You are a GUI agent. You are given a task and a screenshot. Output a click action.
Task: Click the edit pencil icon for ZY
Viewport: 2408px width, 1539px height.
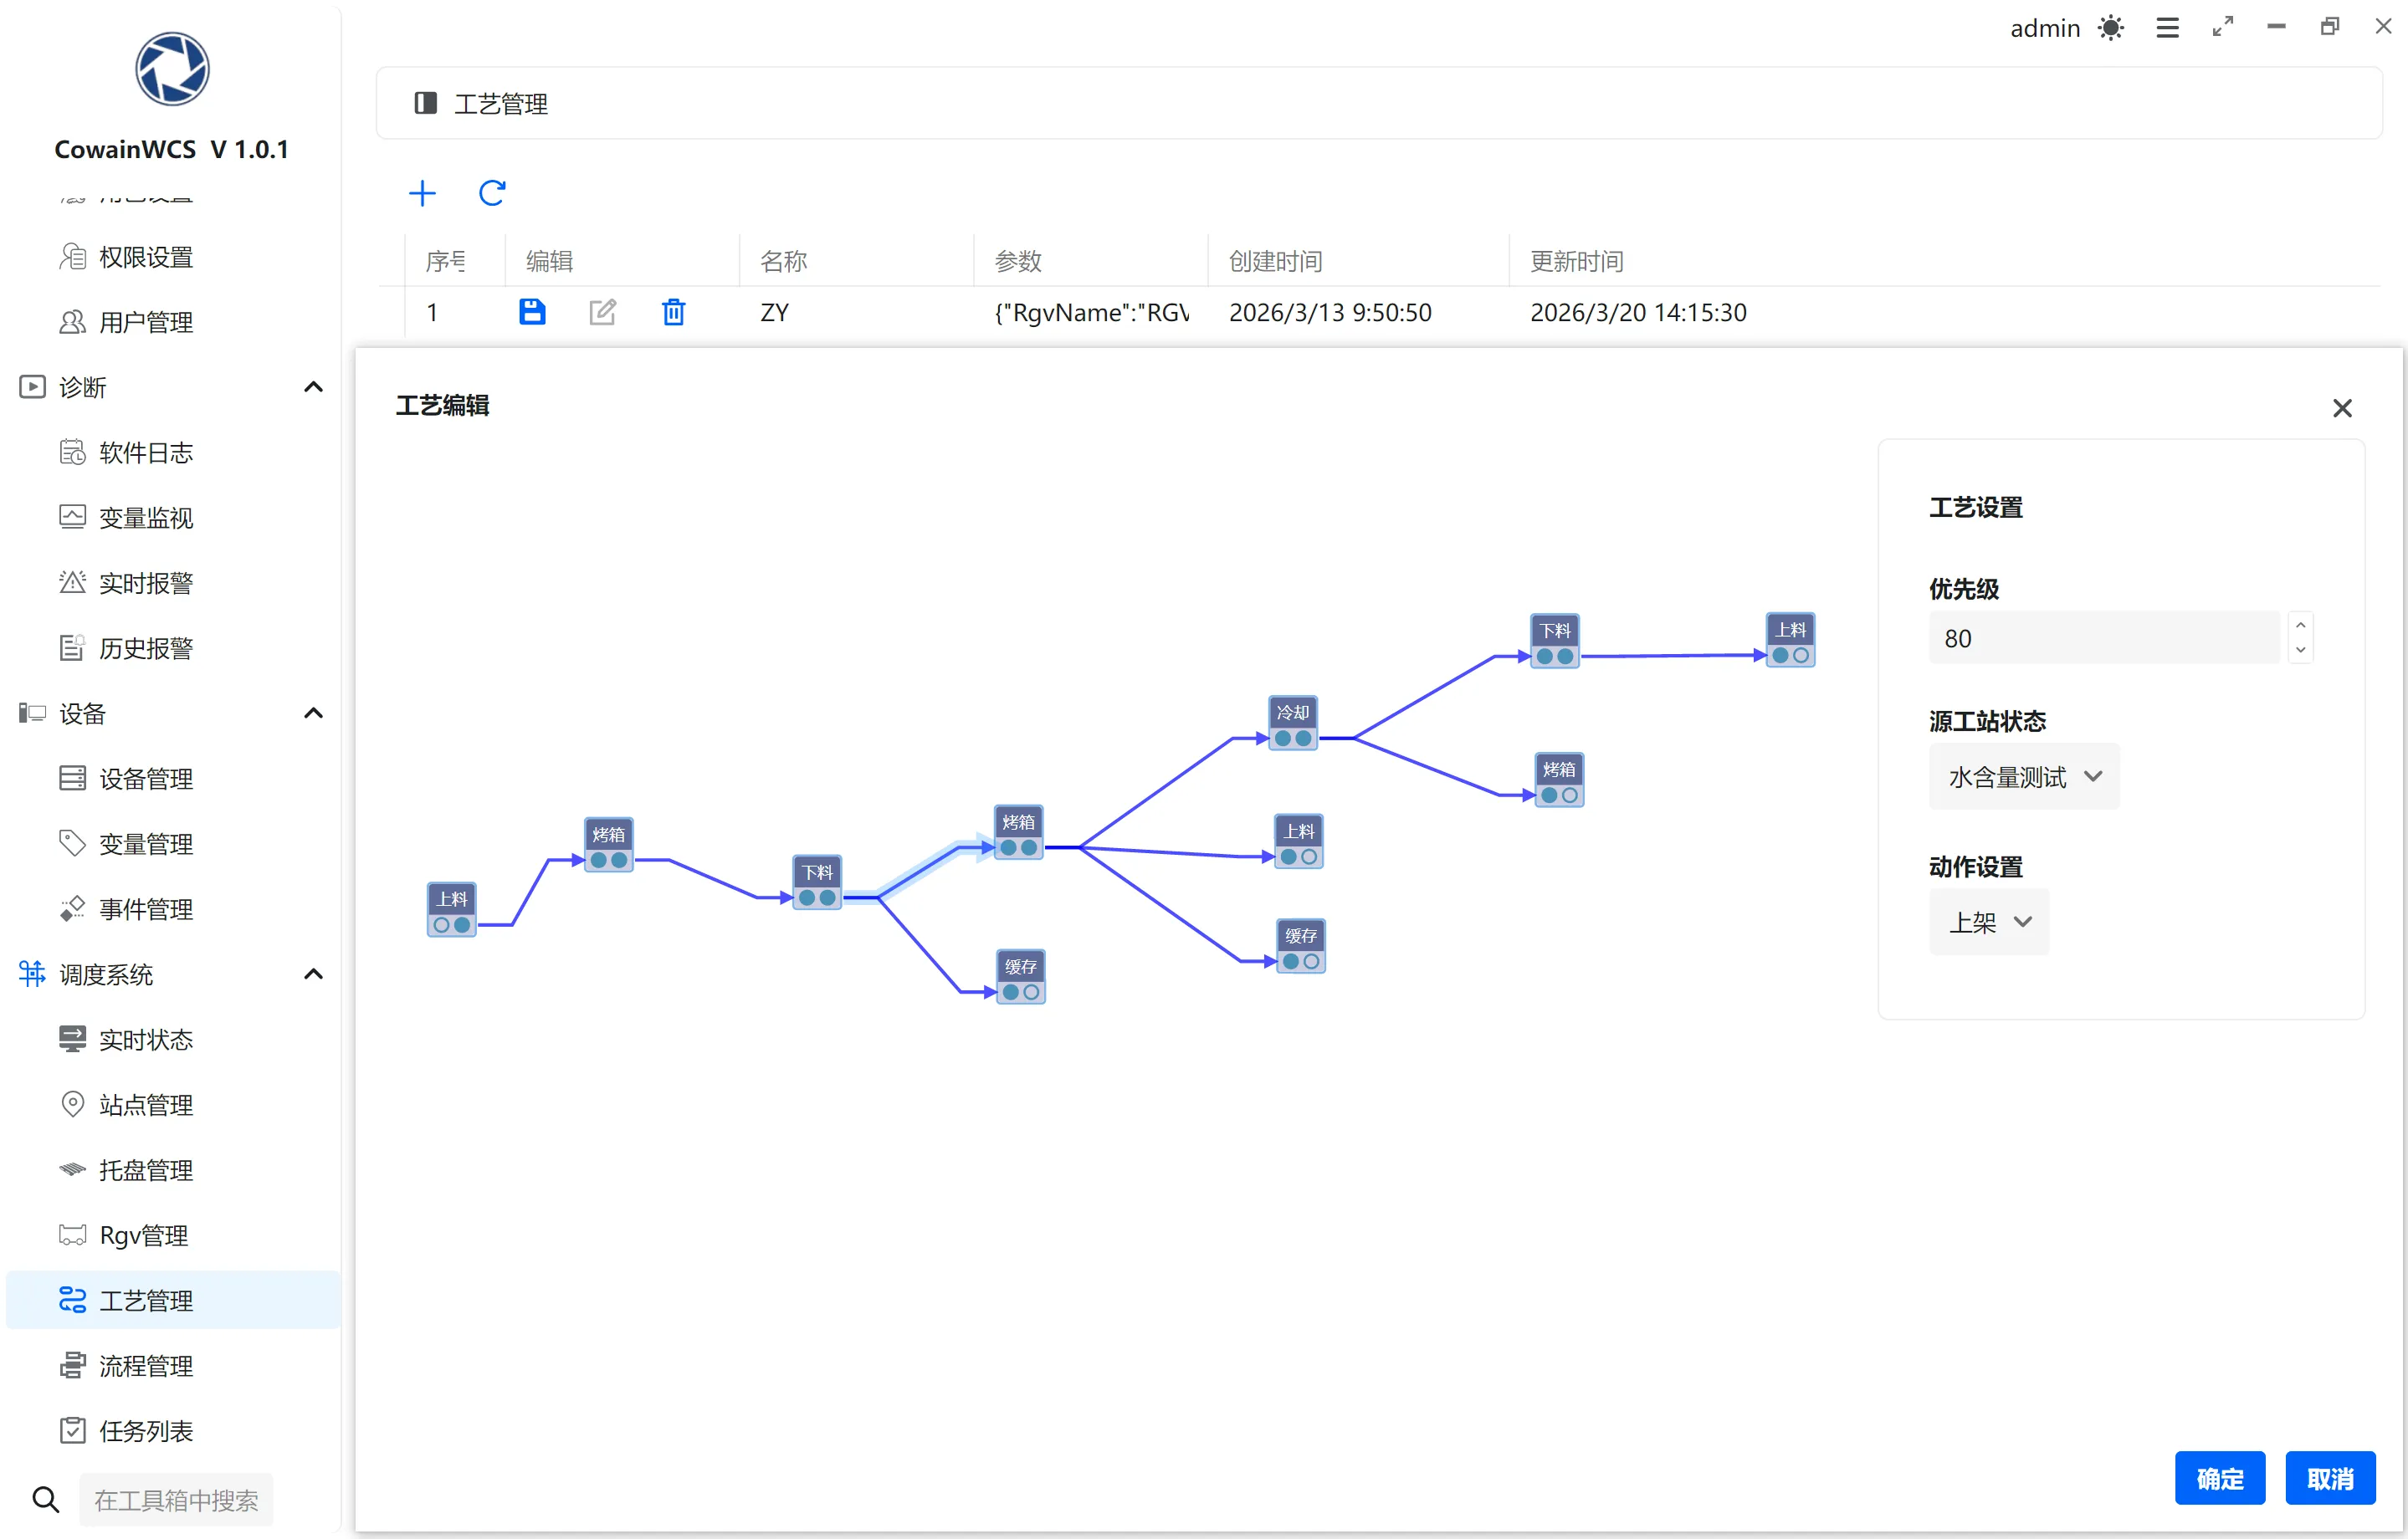603,313
